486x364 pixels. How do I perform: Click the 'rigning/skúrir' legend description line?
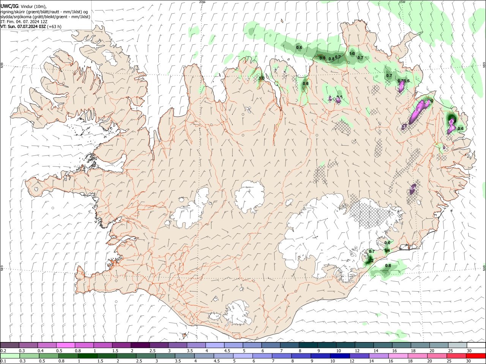pos(44,12)
